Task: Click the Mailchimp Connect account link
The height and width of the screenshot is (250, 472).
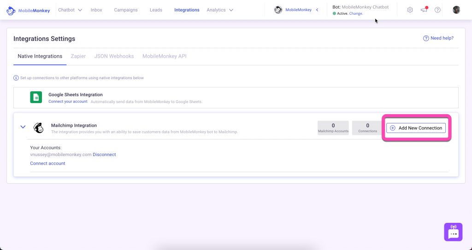Action: coord(47,163)
